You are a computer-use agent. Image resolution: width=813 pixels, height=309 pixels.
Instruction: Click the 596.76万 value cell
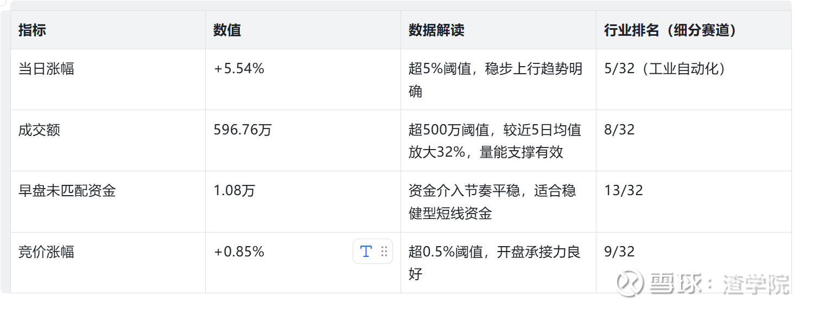click(243, 130)
